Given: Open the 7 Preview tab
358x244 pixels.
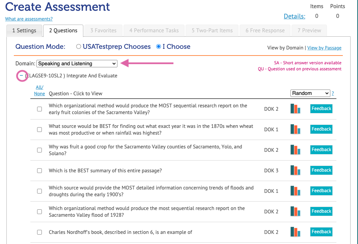Looking at the screenshot, I should pyautogui.click(x=309, y=31).
